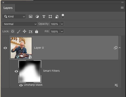This screenshot has height=97, width=126.
Task: Click the Layer 0 name
Action: click(39, 48)
